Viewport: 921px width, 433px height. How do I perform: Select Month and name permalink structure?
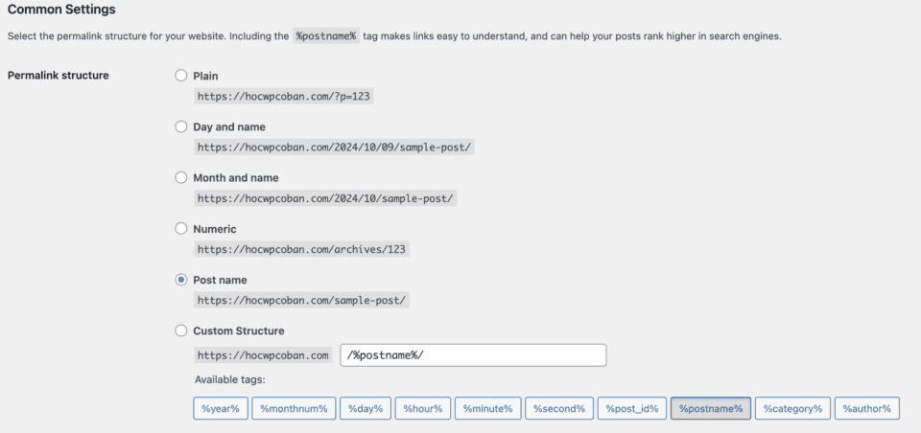[x=180, y=177]
